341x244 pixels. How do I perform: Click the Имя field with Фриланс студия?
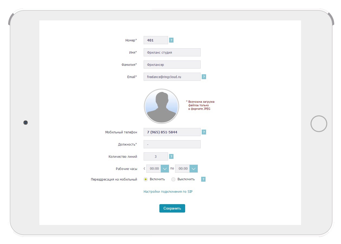pos(172,52)
